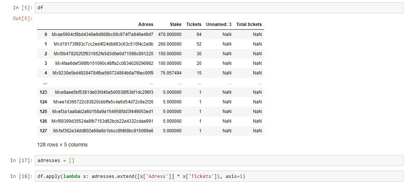
Task: Click the df.apply lambda code cell
Action: [x=219, y=176]
